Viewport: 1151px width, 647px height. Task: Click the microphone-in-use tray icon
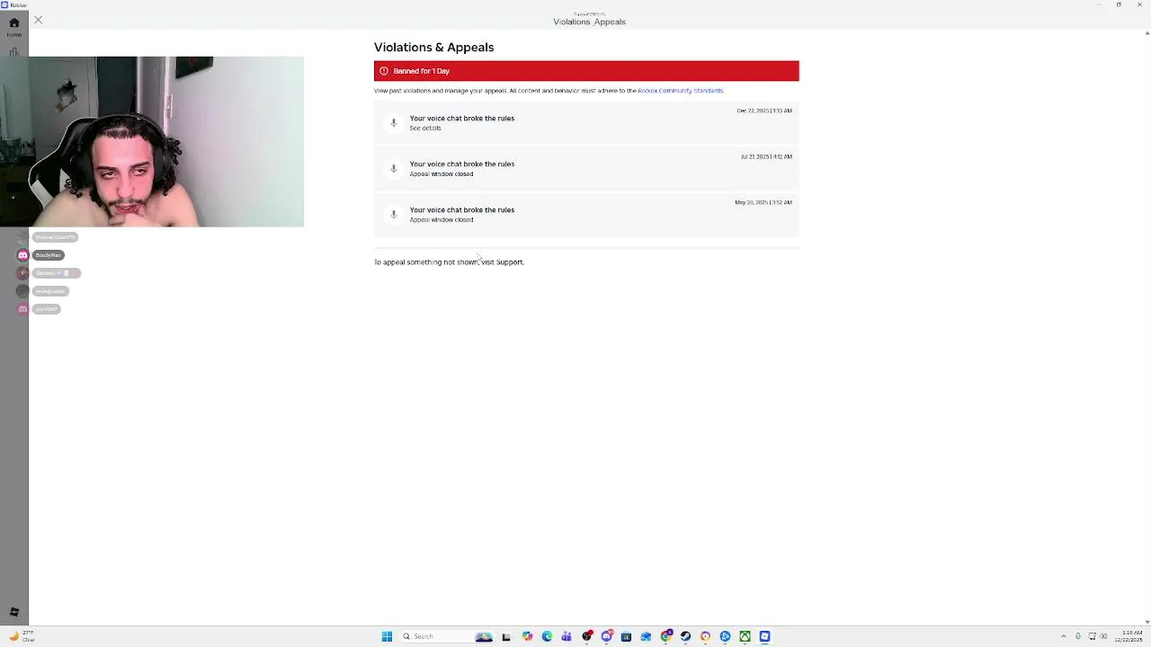point(1078,636)
